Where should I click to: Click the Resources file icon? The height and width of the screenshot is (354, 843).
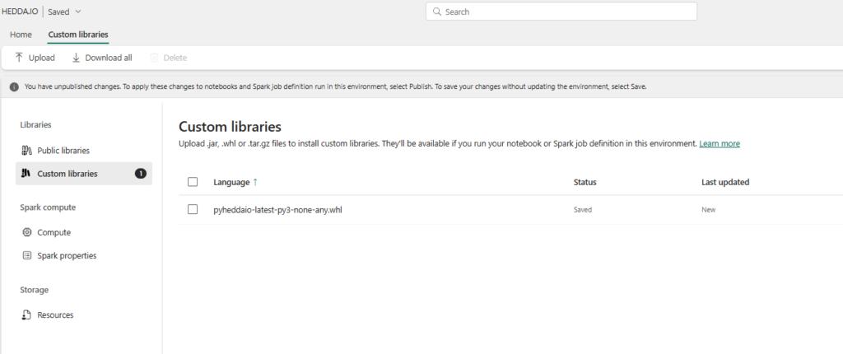click(x=26, y=315)
